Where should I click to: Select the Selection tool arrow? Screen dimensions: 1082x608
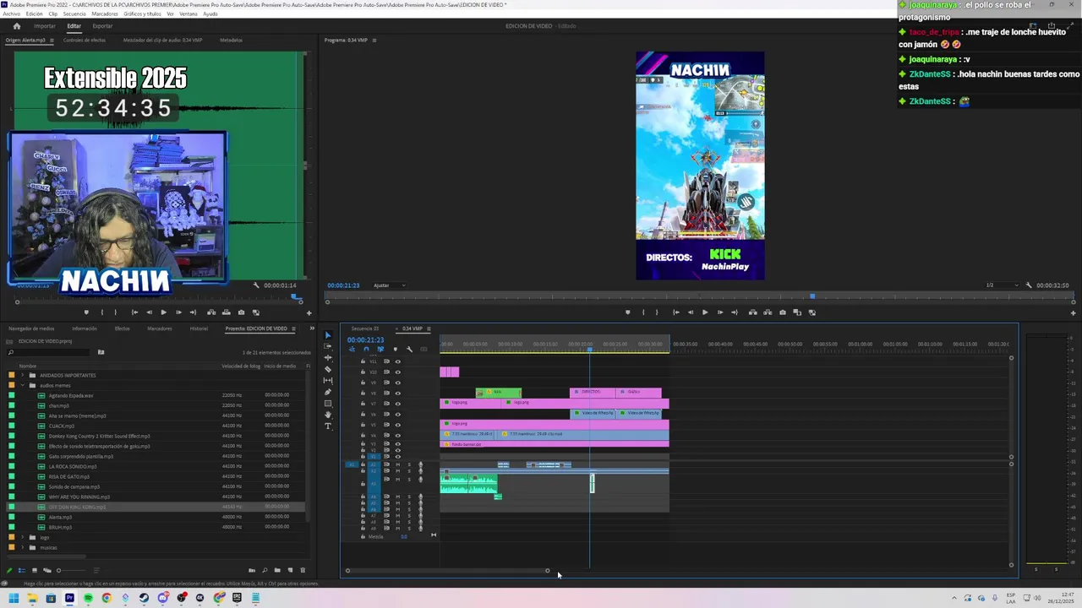[328, 335]
